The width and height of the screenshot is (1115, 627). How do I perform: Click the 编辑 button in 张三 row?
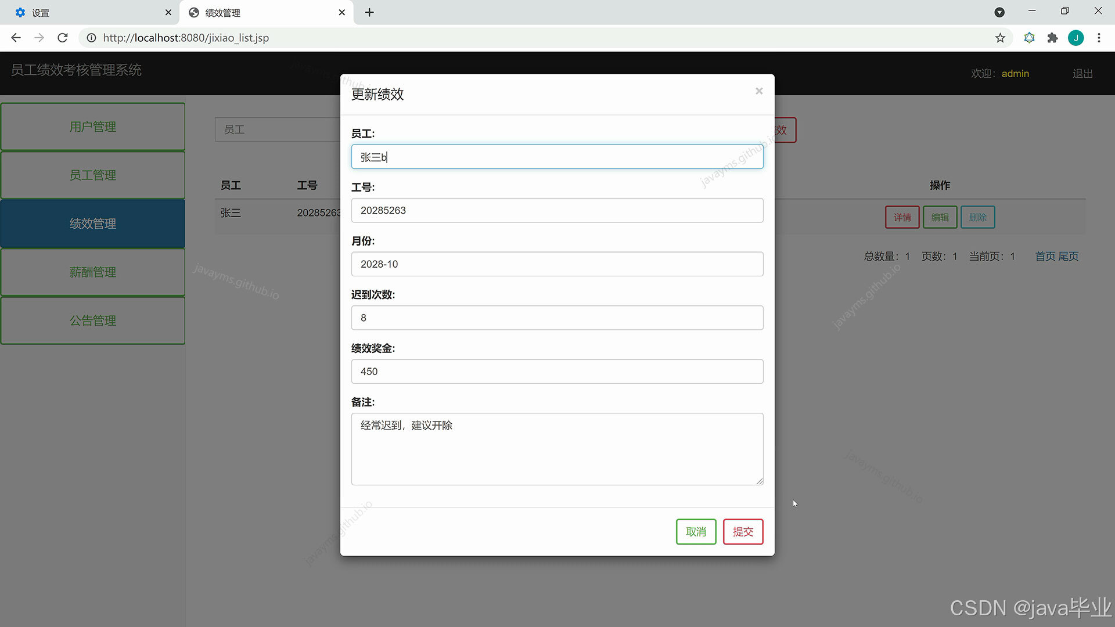click(x=940, y=217)
